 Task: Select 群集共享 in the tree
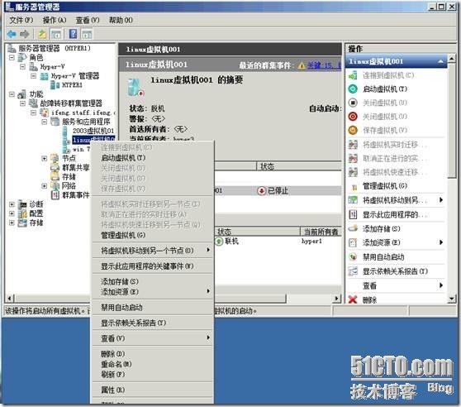coord(75,167)
